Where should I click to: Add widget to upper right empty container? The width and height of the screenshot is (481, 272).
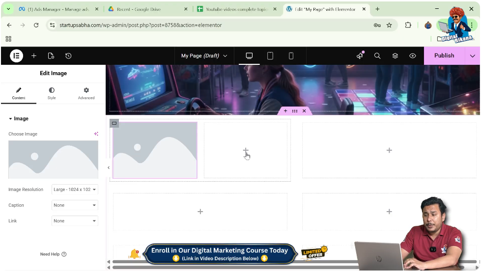389,150
